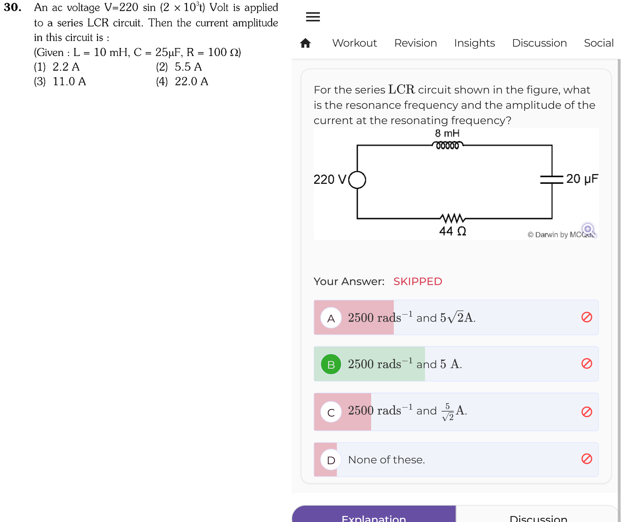This screenshot has width=627, height=522.
Task: Open the bottom Discussion tab
Action: click(538, 514)
